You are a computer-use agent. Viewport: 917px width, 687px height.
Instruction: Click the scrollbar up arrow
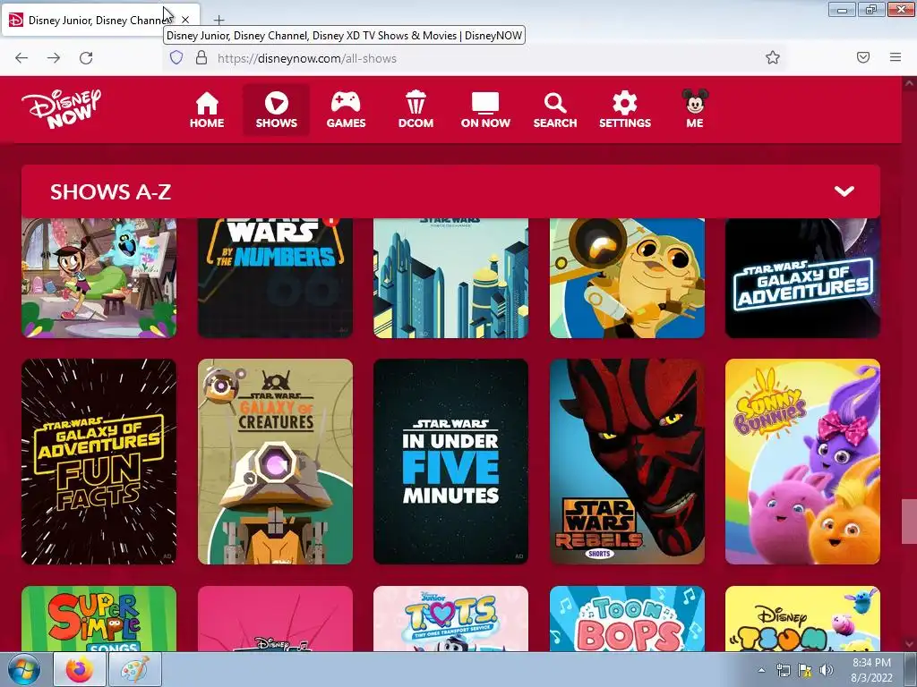(909, 83)
